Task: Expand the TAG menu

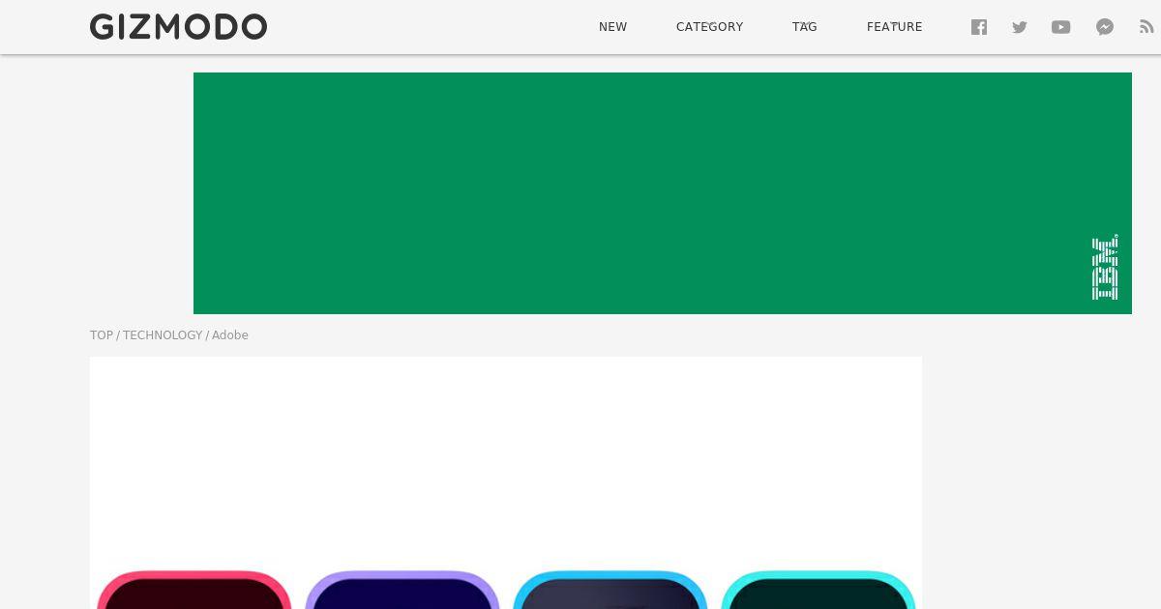Action: point(805,27)
